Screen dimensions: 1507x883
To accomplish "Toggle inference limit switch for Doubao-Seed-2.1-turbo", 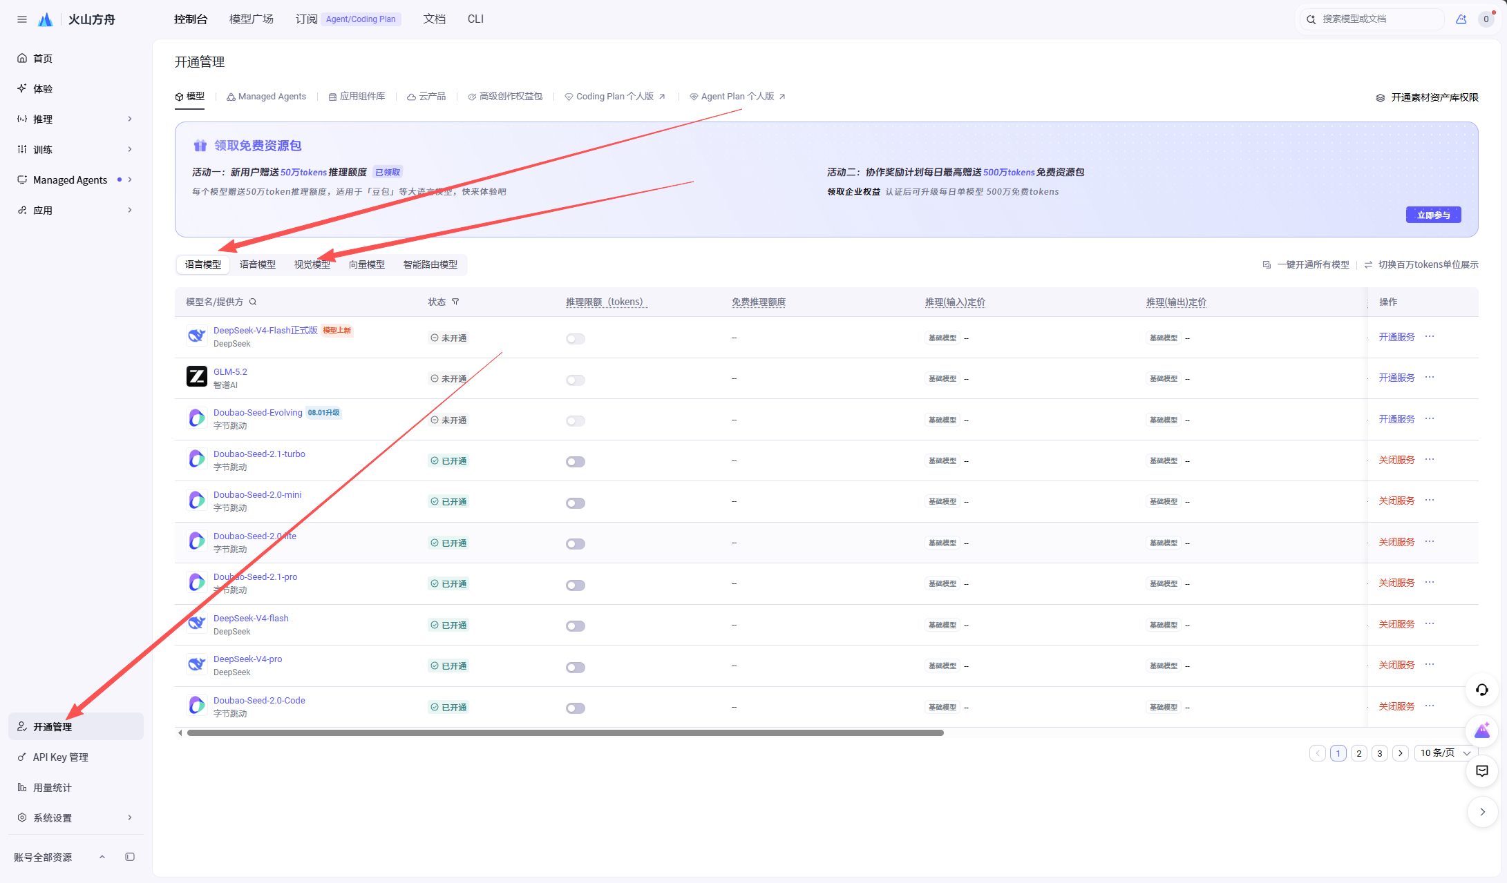I will coord(576,461).
